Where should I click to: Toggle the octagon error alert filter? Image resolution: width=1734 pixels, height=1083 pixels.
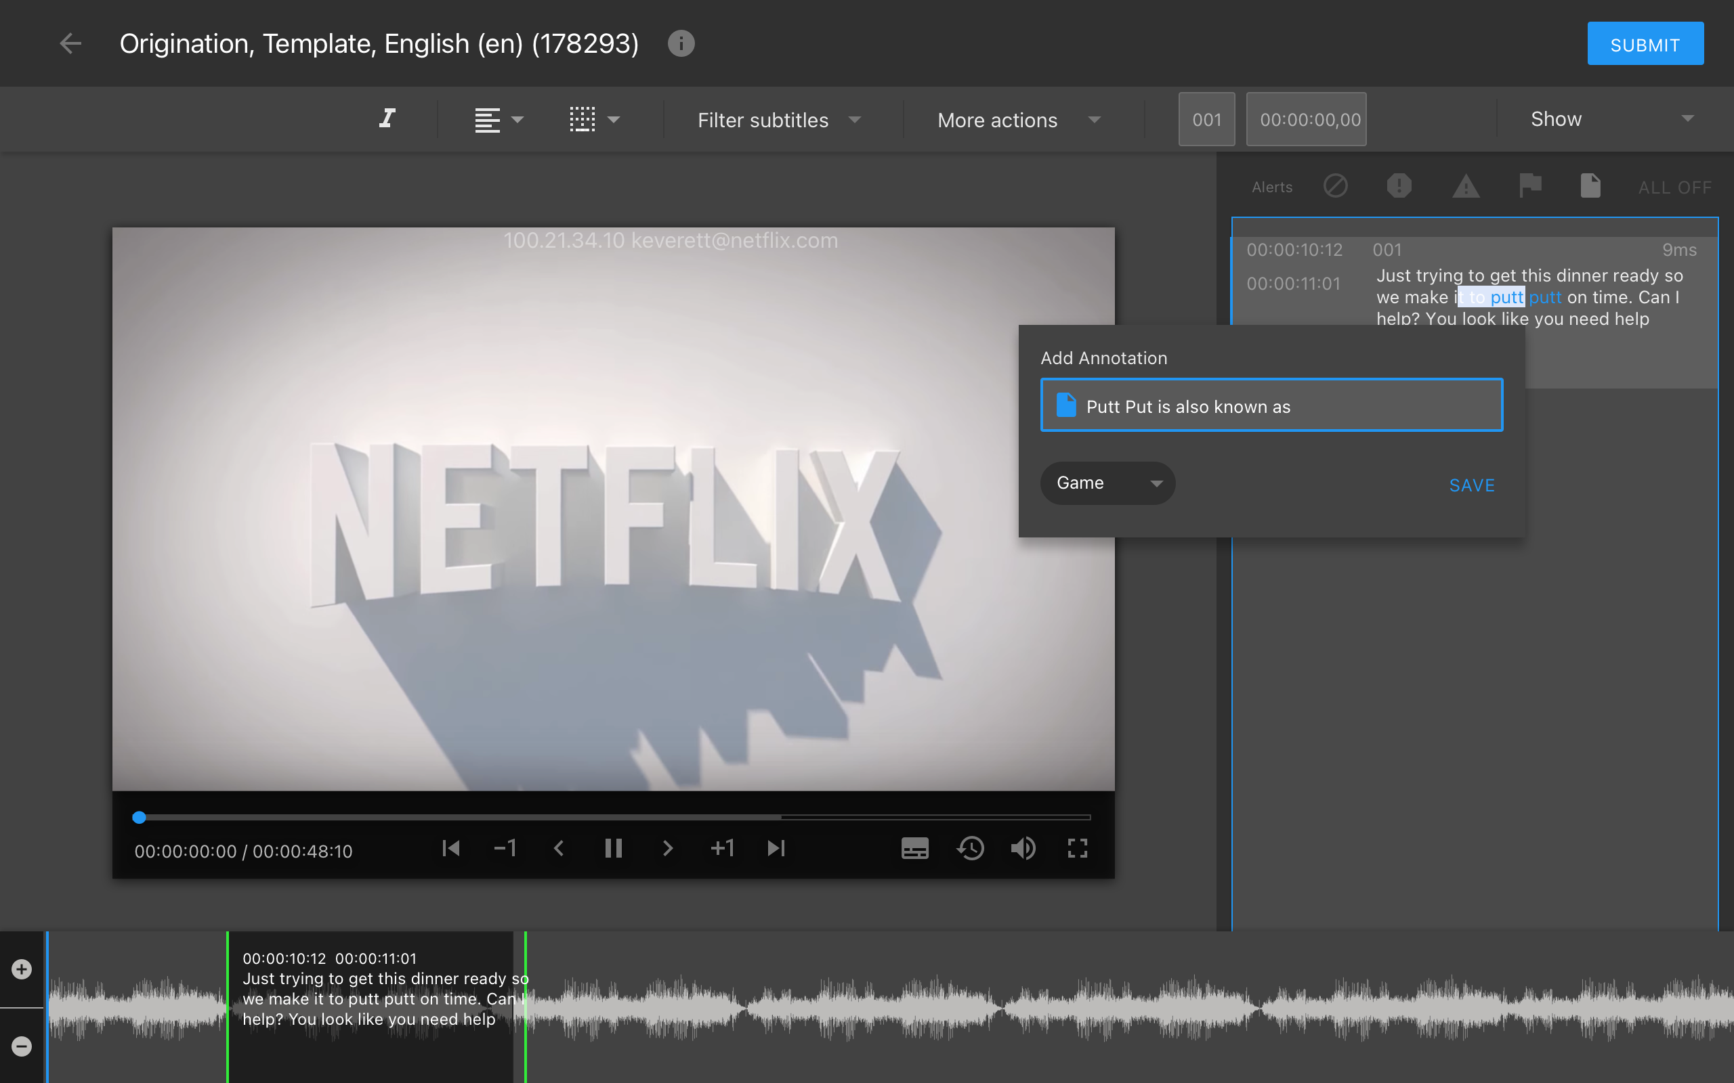click(x=1399, y=186)
